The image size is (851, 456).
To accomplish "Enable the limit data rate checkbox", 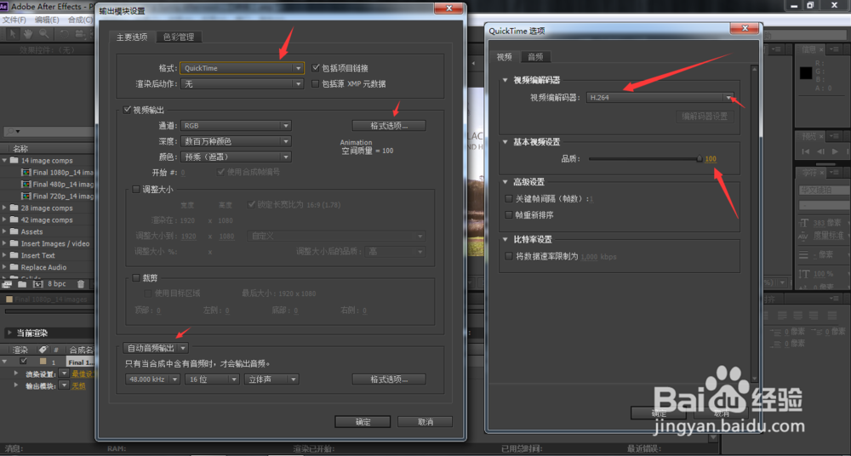I will coord(509,256).
